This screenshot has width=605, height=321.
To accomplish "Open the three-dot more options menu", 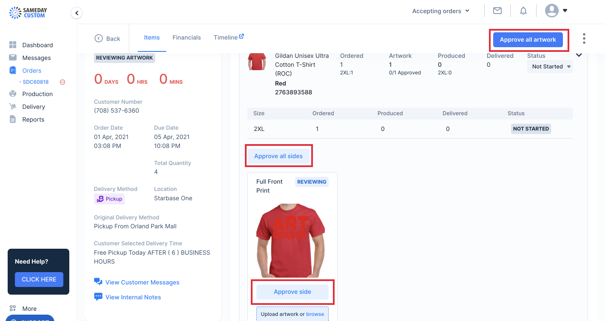I will pos(584,39).
